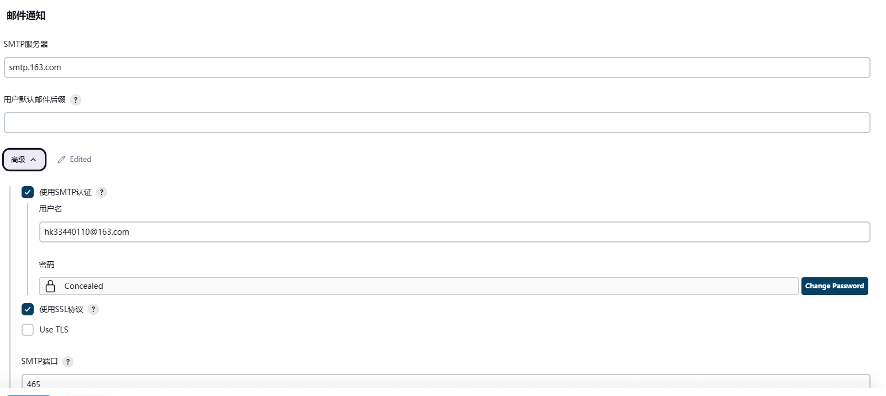Enable the Use TLS checkbox
The height and width of the screenshot is (396, 886).
pyautogui.click(x=28, y=330)
